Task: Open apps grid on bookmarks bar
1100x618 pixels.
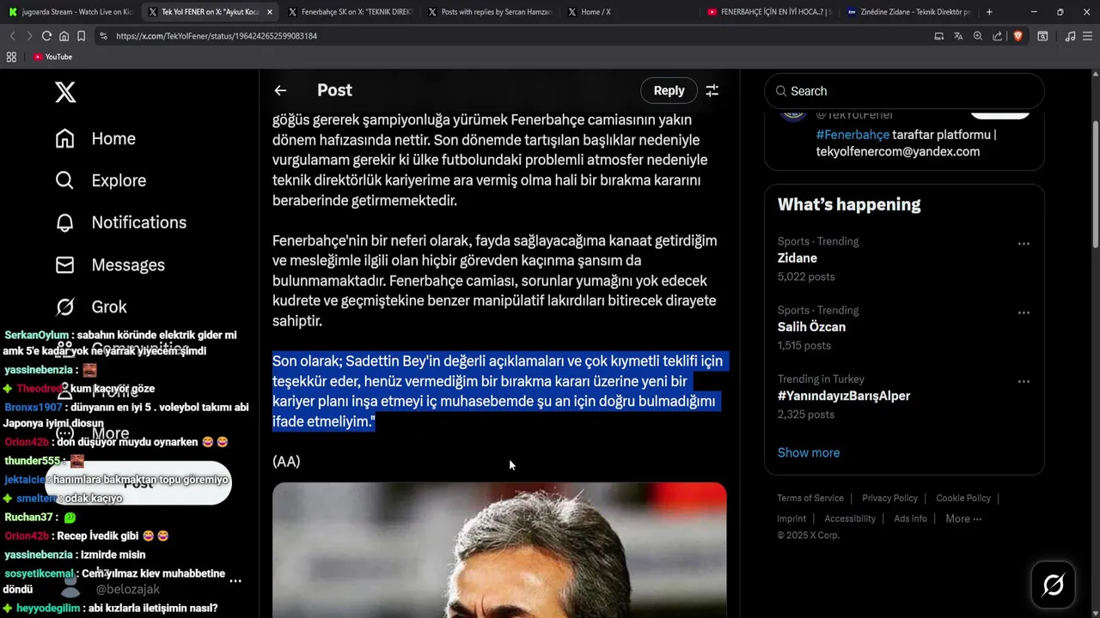Action: click(11, 57)
